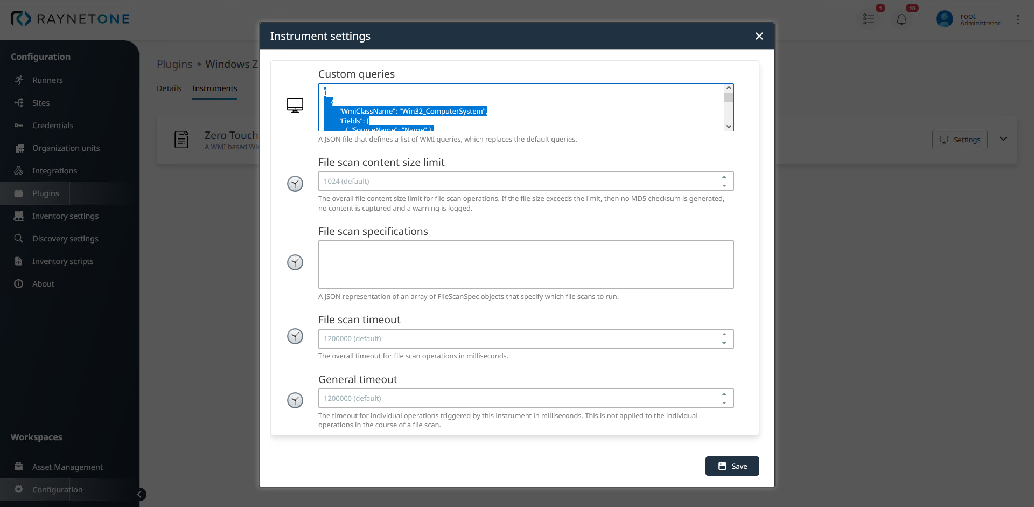1034x507 pixels.
Task: Click the root user avatar icon
Action: click(x=944, y=19)
